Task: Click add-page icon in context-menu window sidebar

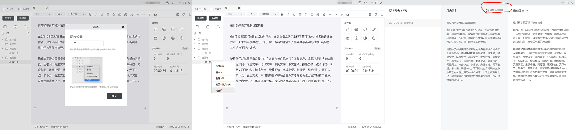Action: 197,27
